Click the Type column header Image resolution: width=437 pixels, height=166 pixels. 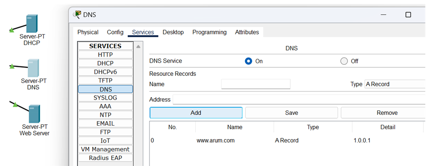(x=313, y=127)
